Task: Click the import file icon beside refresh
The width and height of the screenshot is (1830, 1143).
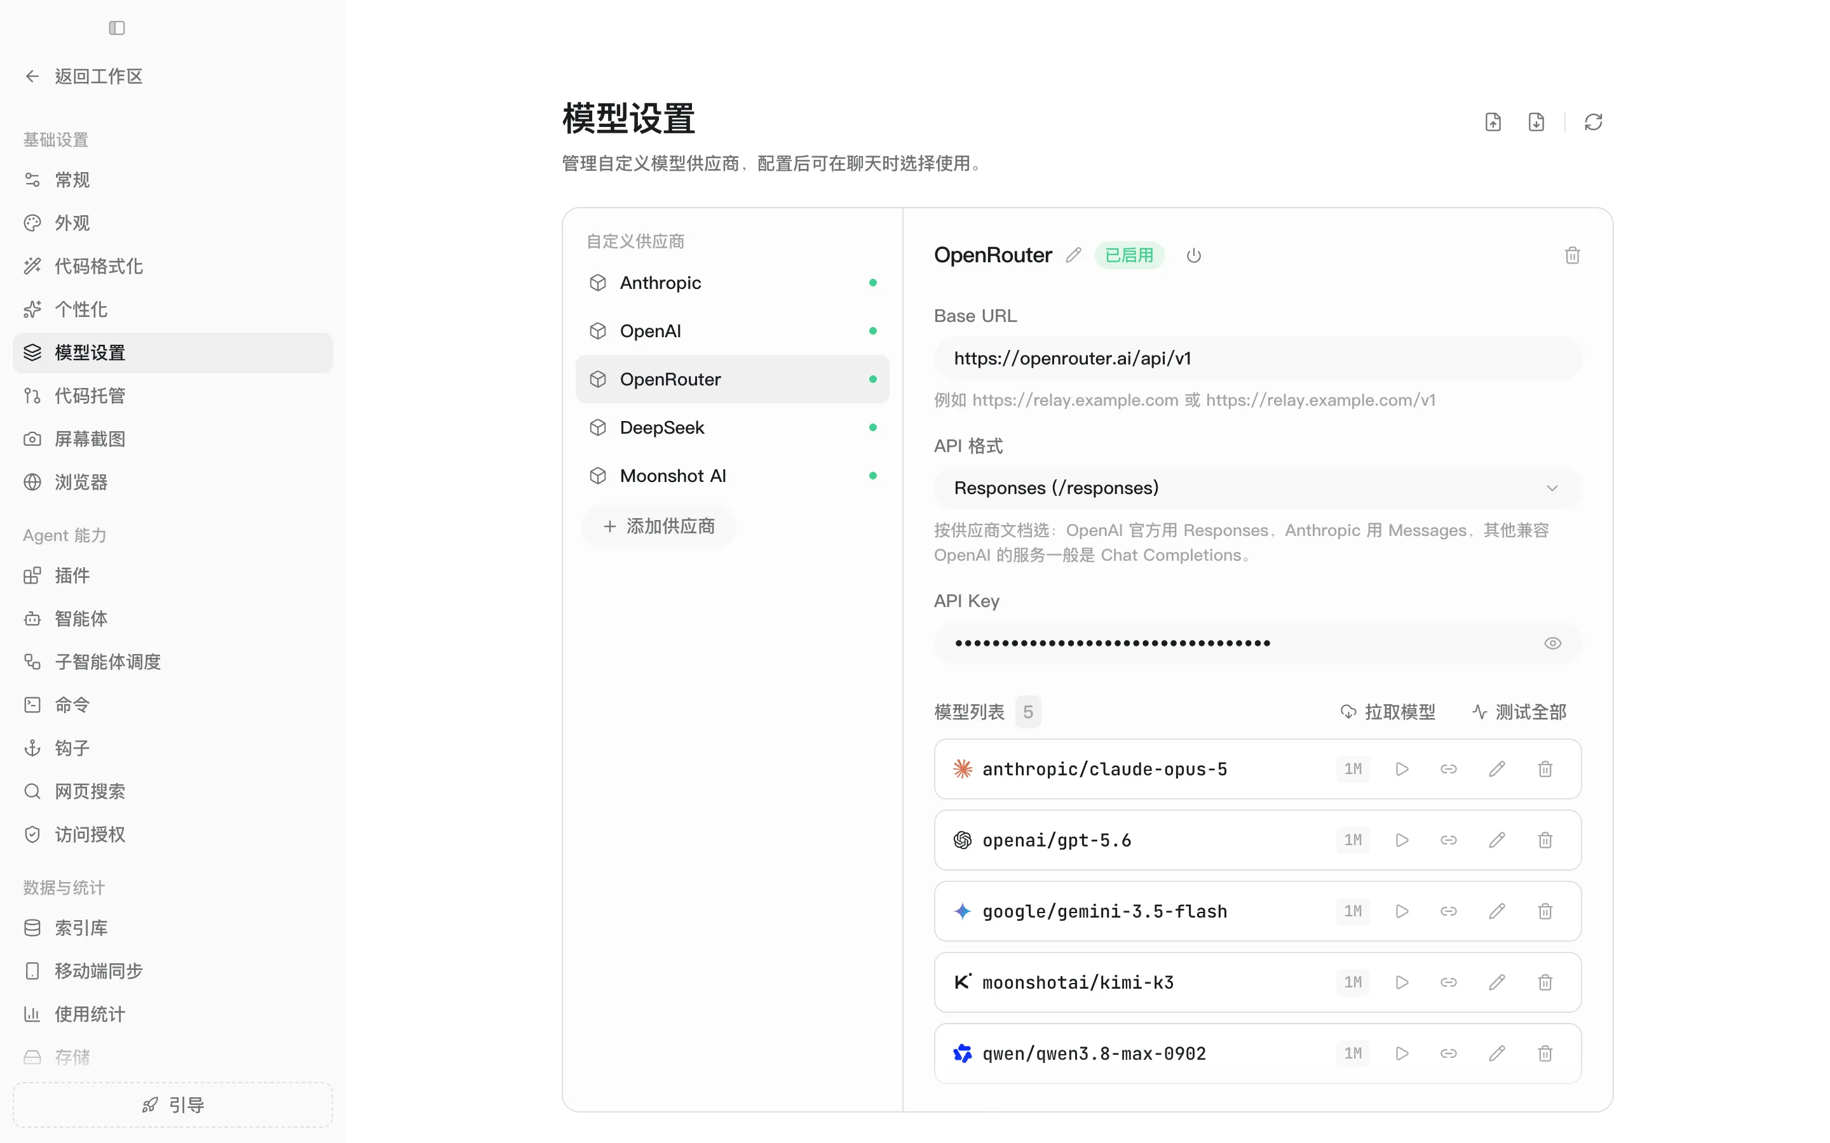Action: pos(1493,122)
